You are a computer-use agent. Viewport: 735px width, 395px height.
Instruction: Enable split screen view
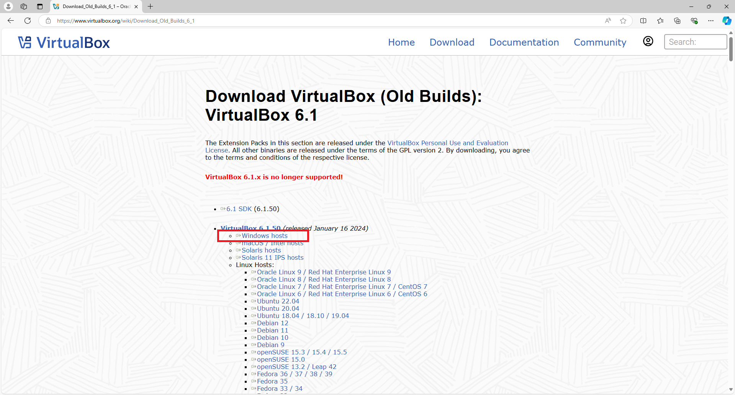click(643, 21)
